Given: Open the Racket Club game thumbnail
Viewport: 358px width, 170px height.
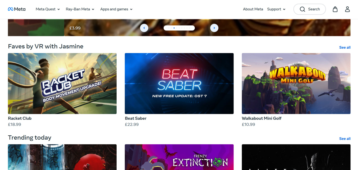Looking at the screenshot, I should pyautogui.click(x=62, y=83).
